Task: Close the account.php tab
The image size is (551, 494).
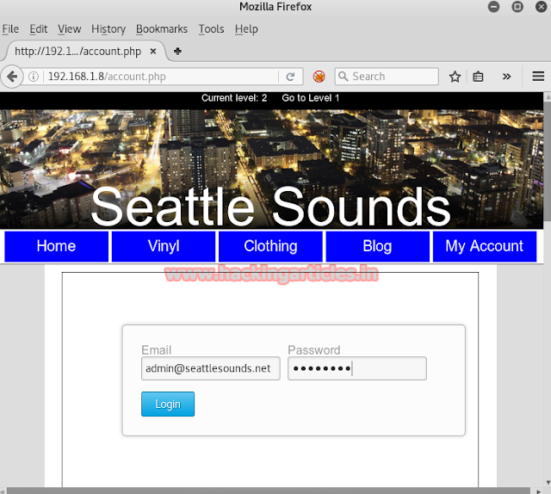Action: (x=153, y=52)
